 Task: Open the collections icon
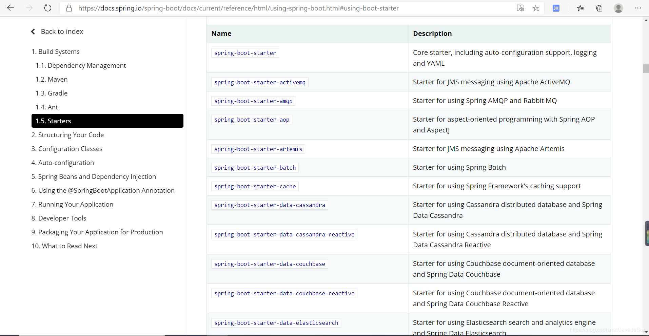(x=599, y=8)
